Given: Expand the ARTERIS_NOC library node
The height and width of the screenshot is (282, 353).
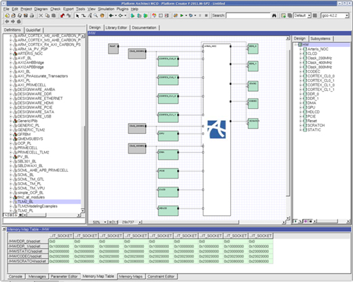Looking at the screenshot, I should pos(11,54).
